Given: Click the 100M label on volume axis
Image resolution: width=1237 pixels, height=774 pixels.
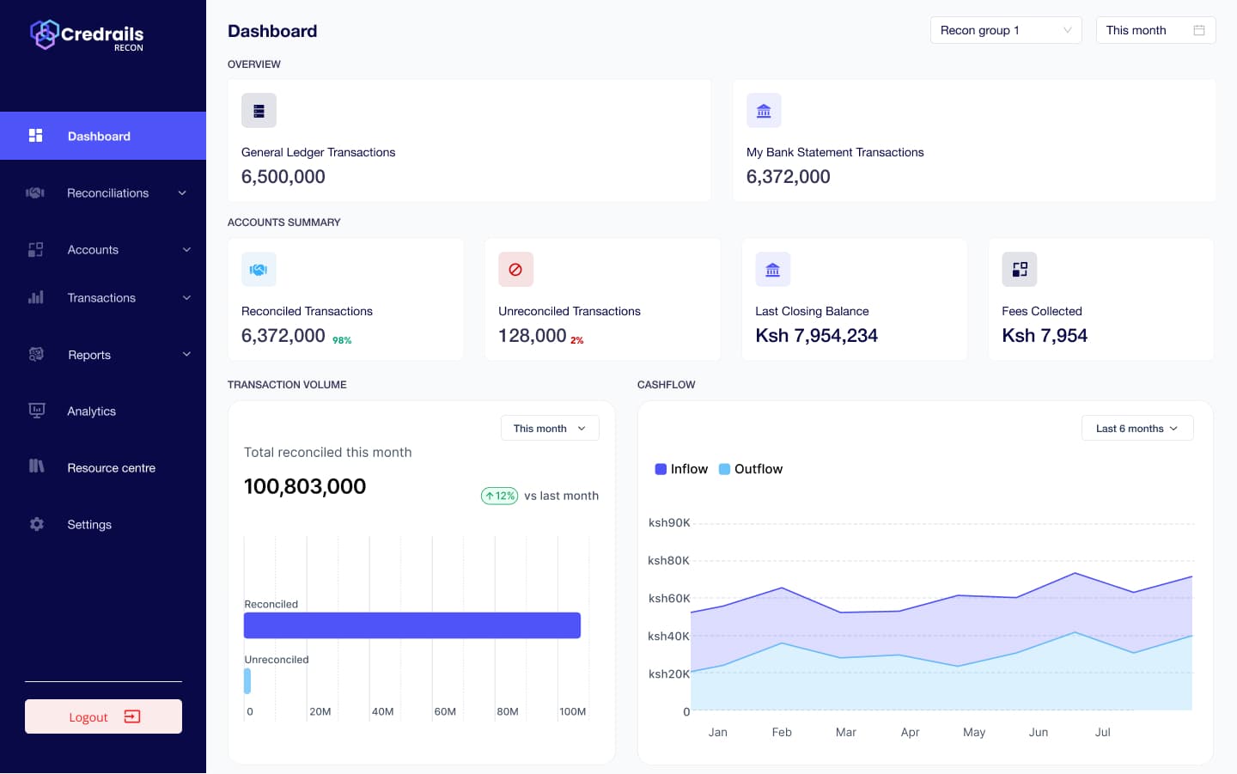Looking at the screenshot, I should click(x=572, y=711).
